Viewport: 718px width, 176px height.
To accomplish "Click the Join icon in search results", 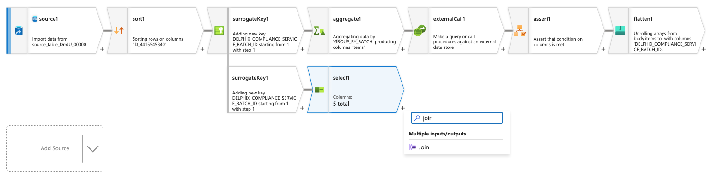I will pos(413,147).
